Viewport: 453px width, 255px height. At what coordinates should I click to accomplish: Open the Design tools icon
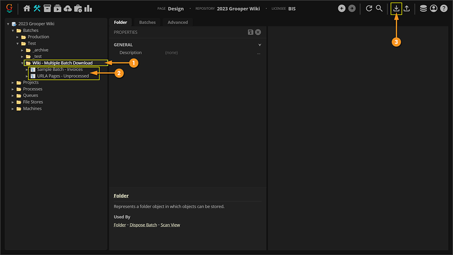tap(37, 8)
